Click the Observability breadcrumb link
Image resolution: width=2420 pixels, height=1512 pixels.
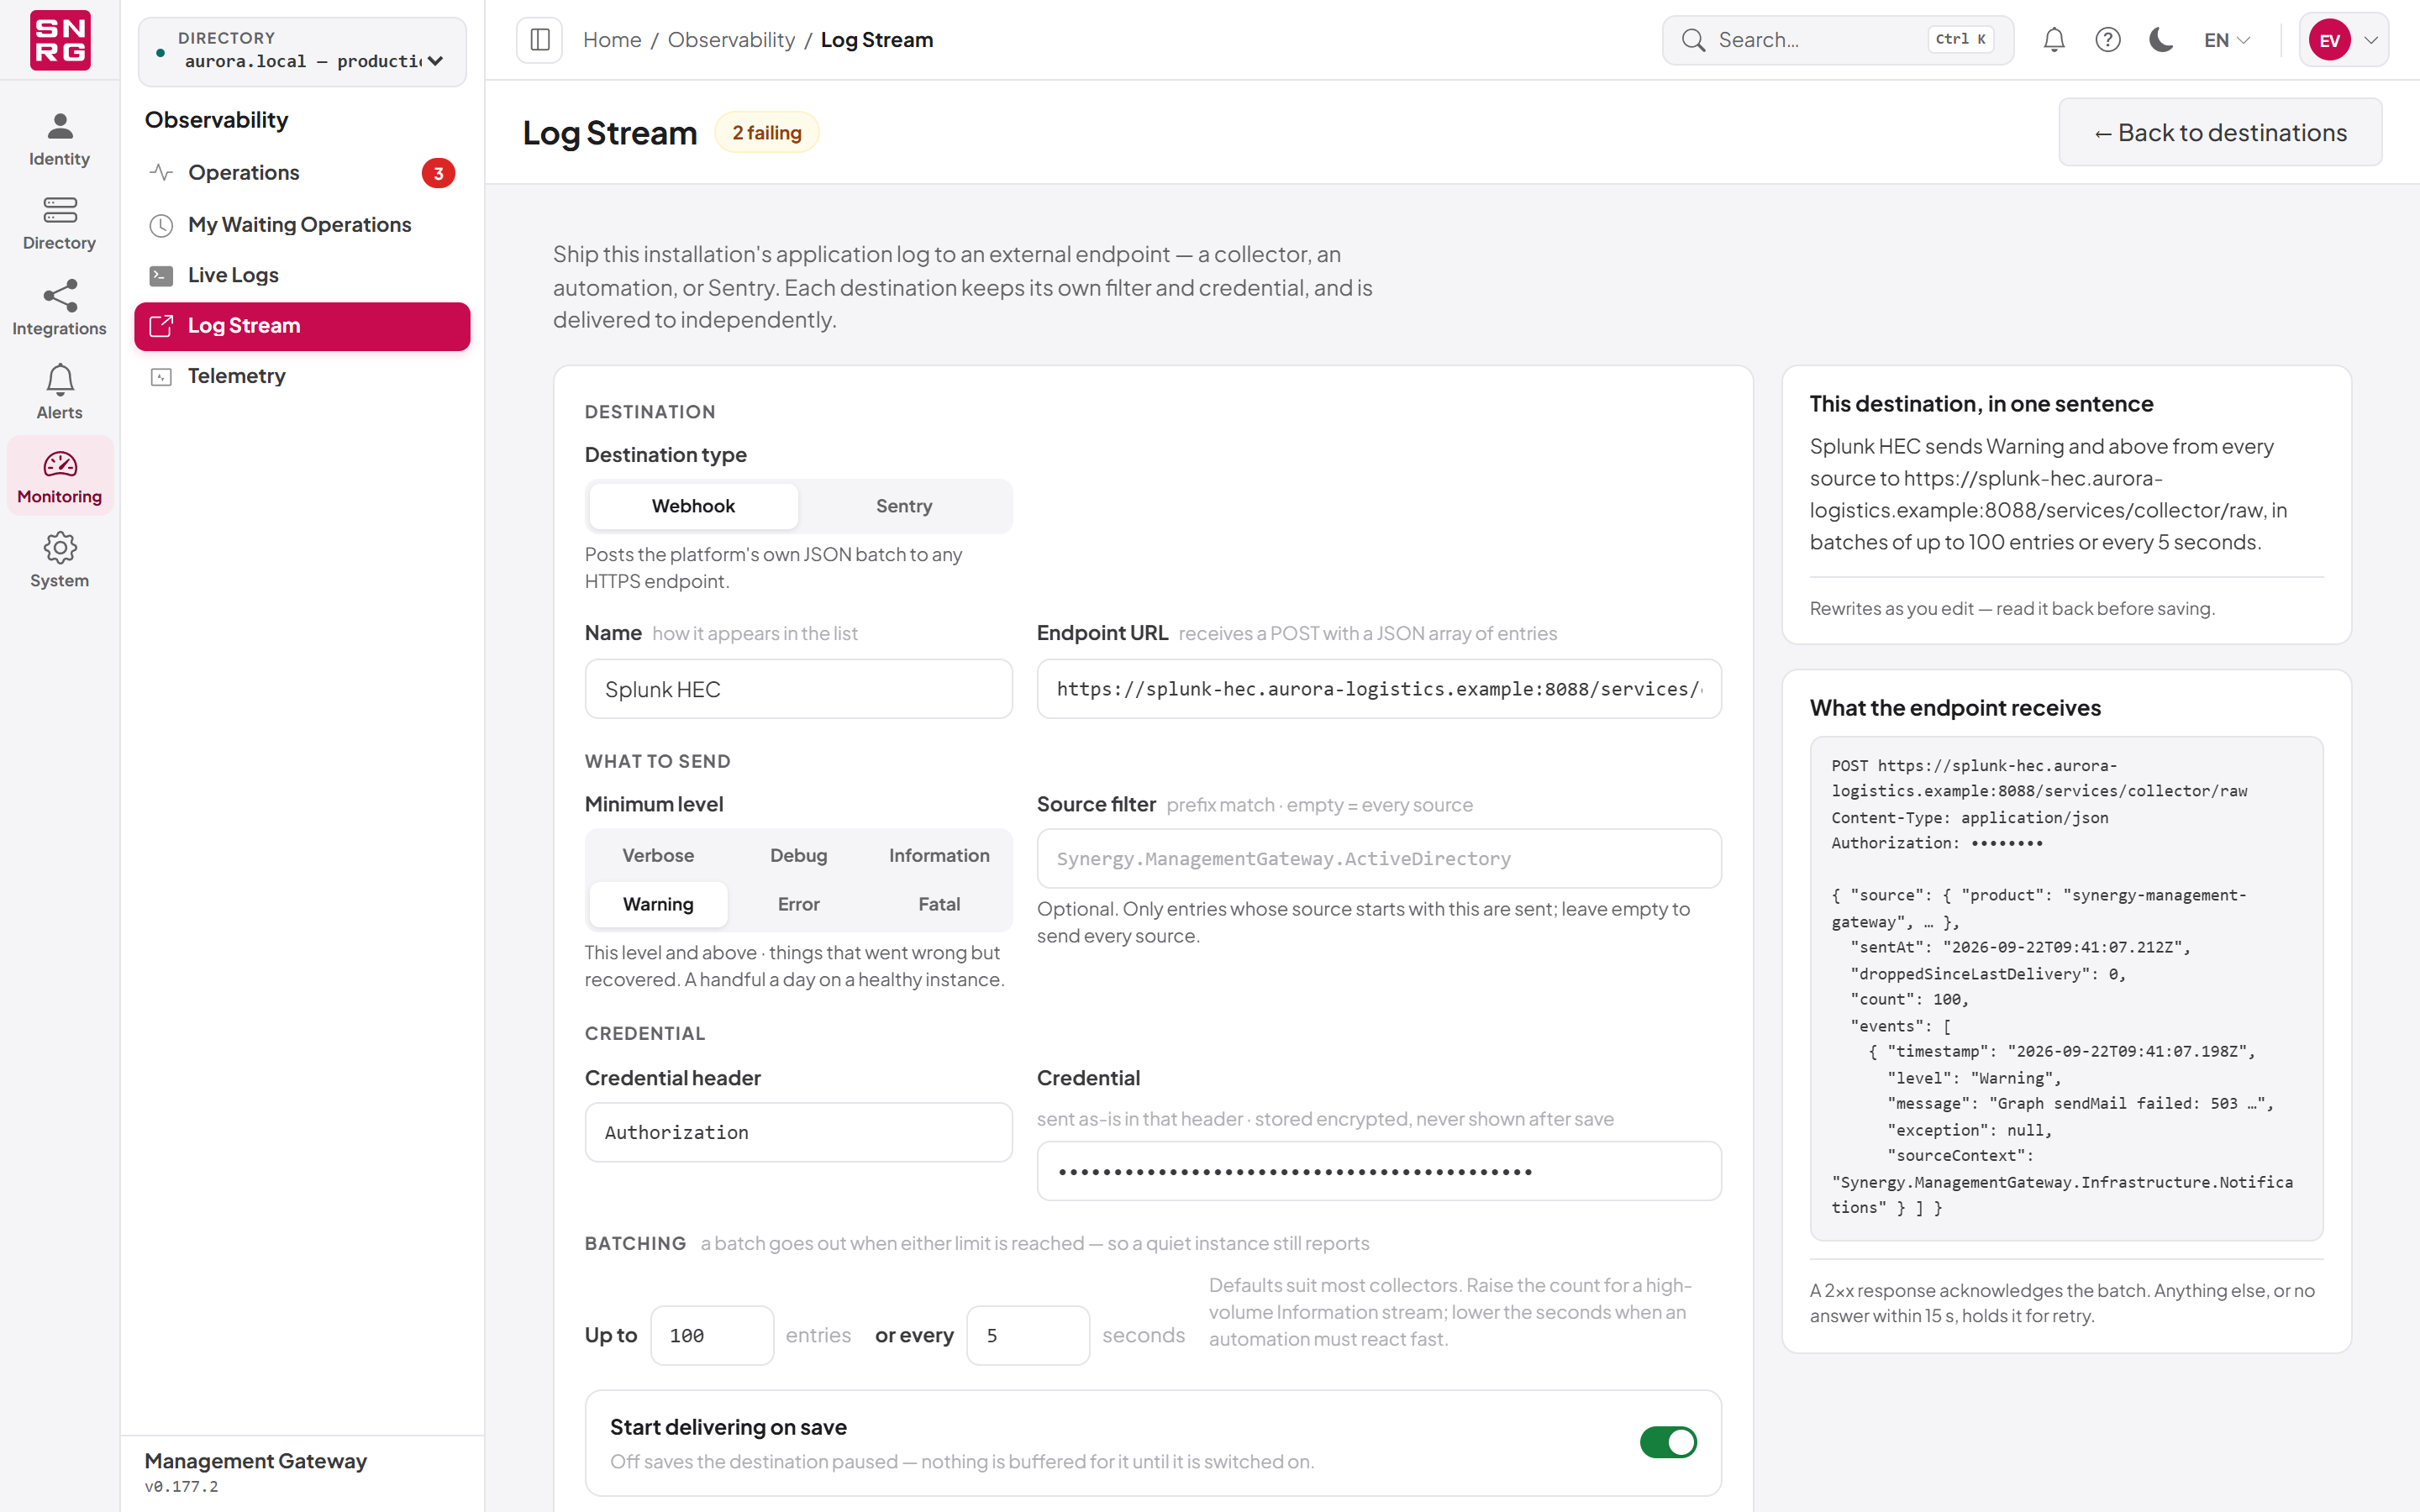pos(731,40)
